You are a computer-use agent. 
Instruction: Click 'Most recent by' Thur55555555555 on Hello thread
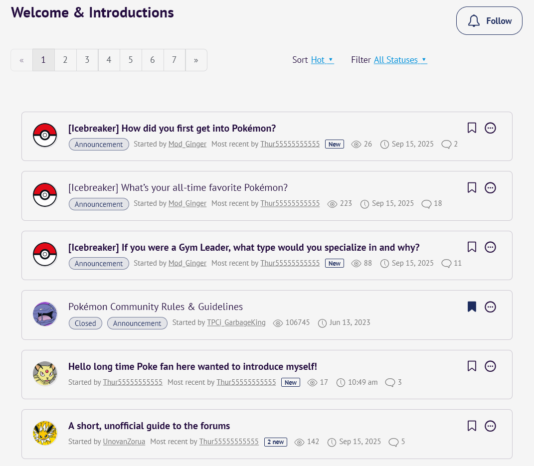[x=246, y=383]
